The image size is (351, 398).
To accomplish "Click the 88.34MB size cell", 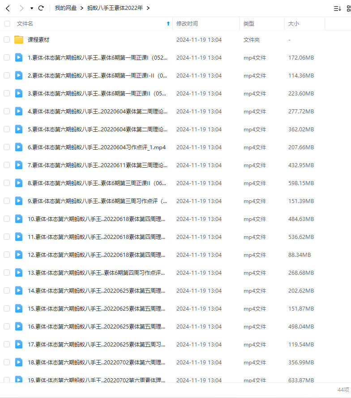I will (300, 255).
